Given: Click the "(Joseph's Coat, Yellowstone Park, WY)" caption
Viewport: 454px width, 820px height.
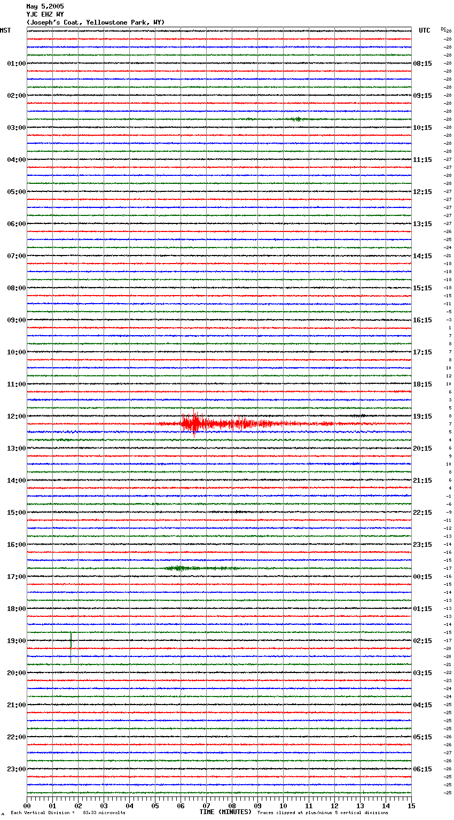Looking at the screenshot, I should point(96,22).
